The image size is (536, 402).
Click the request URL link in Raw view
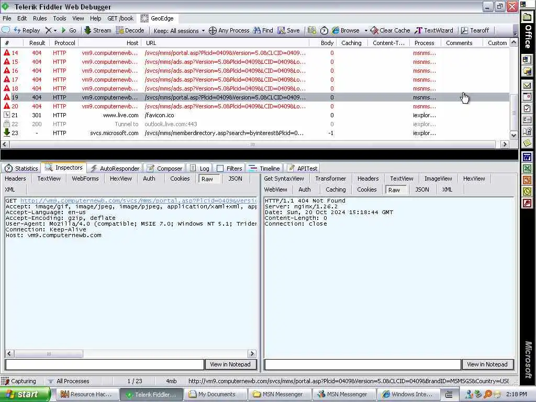(138, 200)
